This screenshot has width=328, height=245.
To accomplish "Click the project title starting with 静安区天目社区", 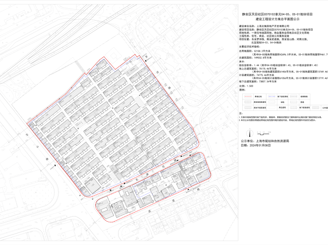I will pyautogui.click(x=278, y=14).
